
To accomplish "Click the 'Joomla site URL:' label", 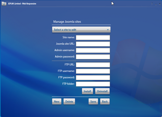I will click(65, 44).
